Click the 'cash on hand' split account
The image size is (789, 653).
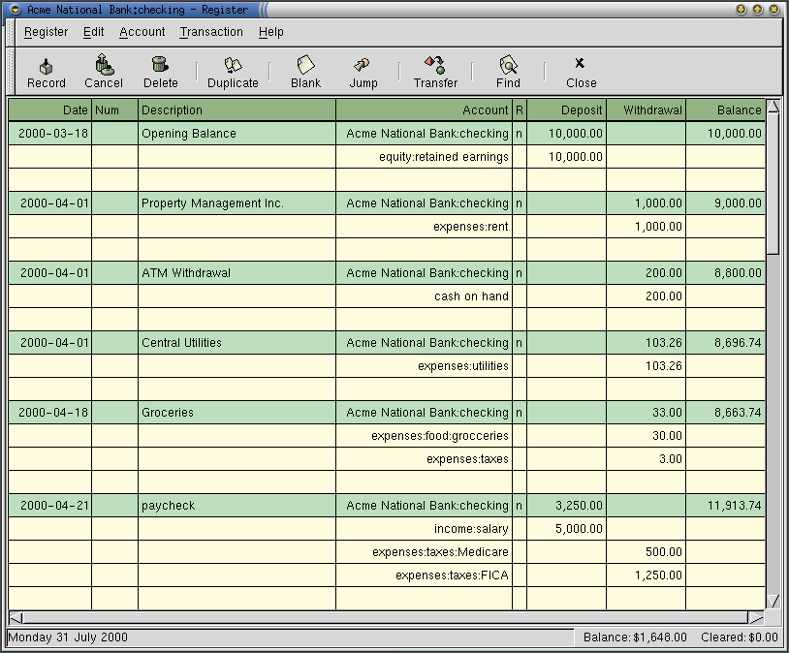[424, 296]
